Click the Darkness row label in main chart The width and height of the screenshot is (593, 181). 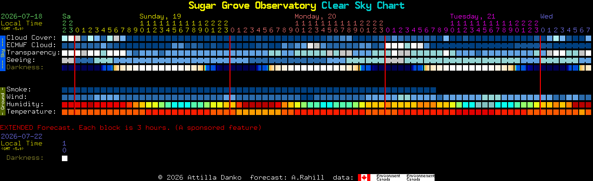[x=25, y=67]
